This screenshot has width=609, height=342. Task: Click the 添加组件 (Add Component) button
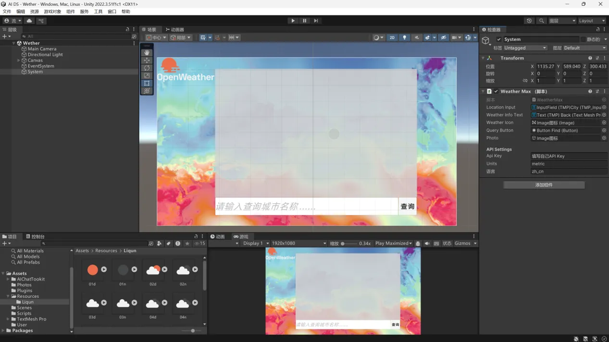pos(544,185)
